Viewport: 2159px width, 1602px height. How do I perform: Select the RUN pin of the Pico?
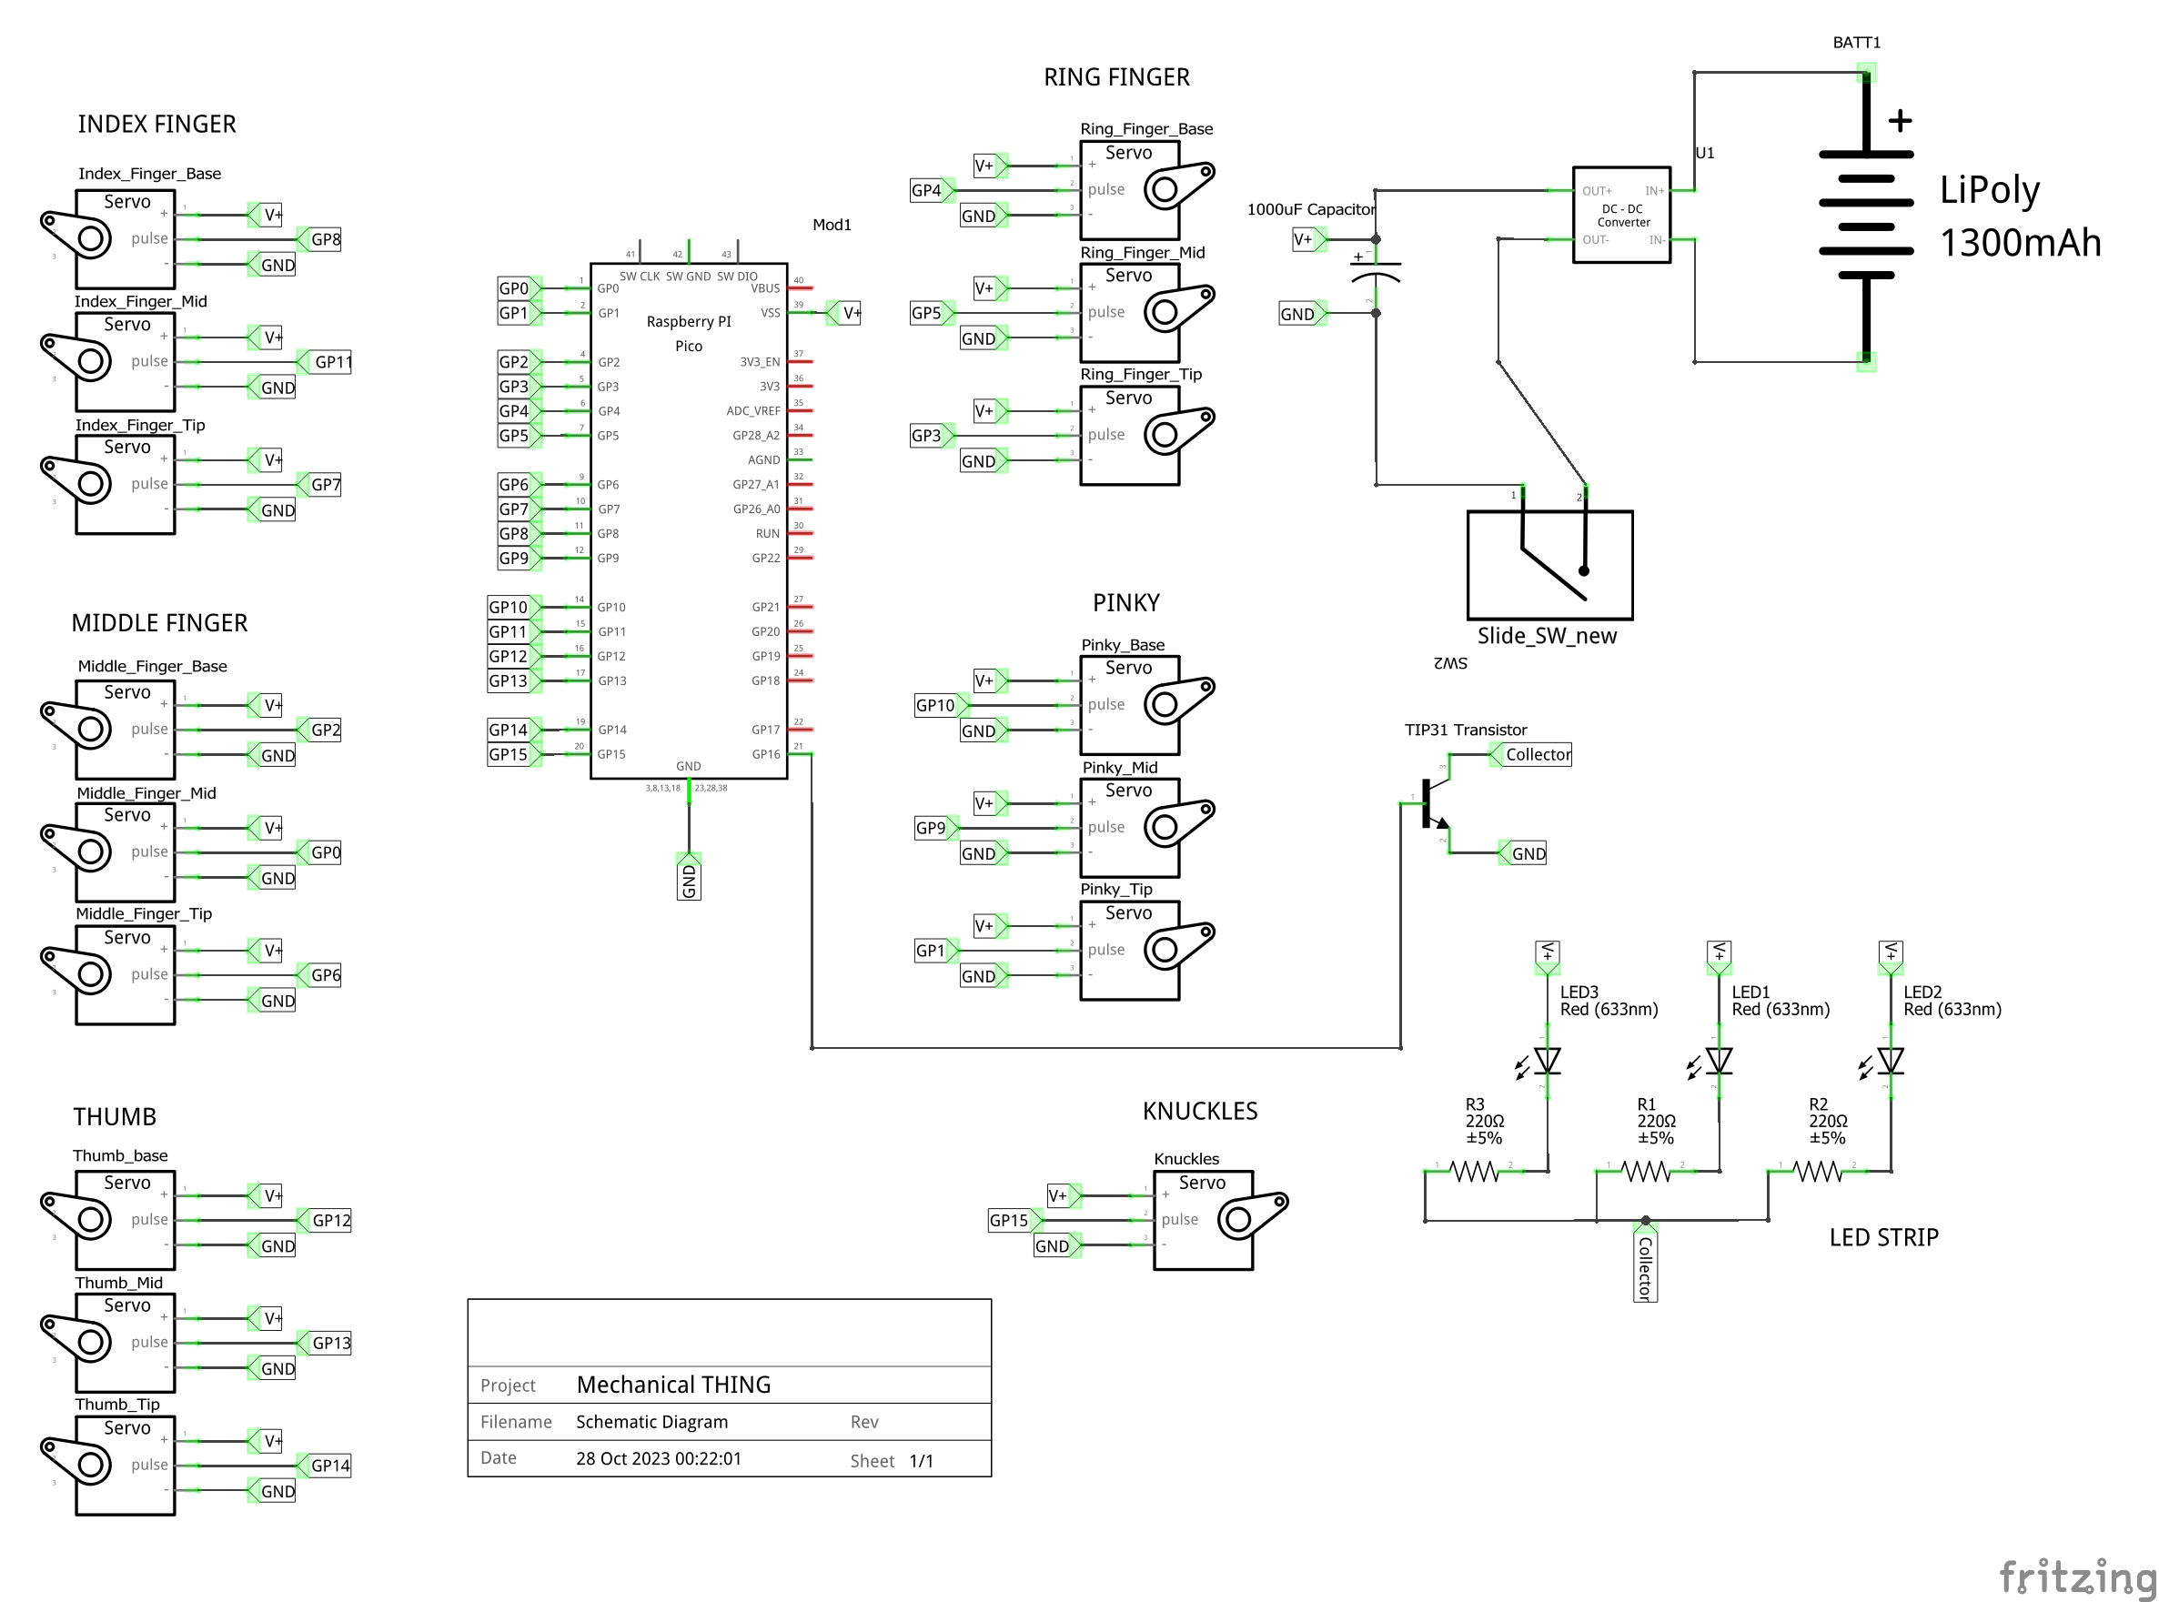766,533
